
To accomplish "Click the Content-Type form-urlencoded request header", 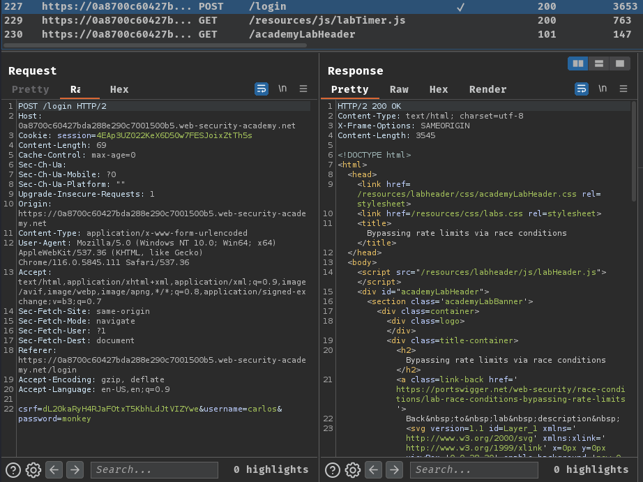I will pyautogui.click(x=133, y=233).
